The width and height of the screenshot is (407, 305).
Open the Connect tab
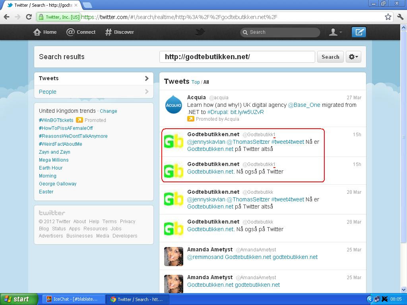(x=81, y=32)
